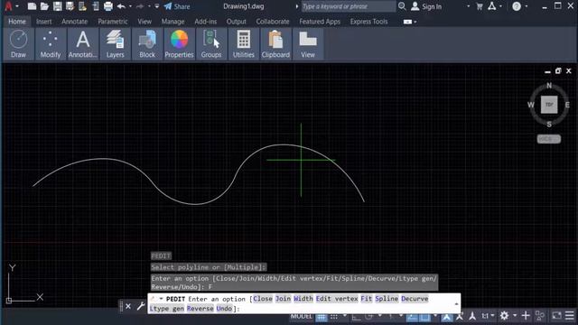Click the Redo arrow icon
Viewport: 578px width, 325px height.
click(140, 6)
